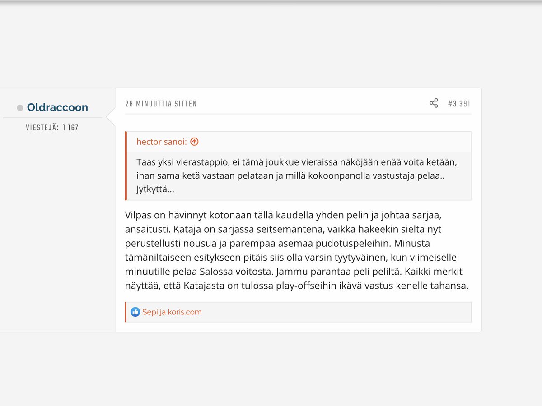The width and height of the screenshot is (542, 406).
Task: Click the quote's last line 'Jytkyttä...'
Action: 155,189
